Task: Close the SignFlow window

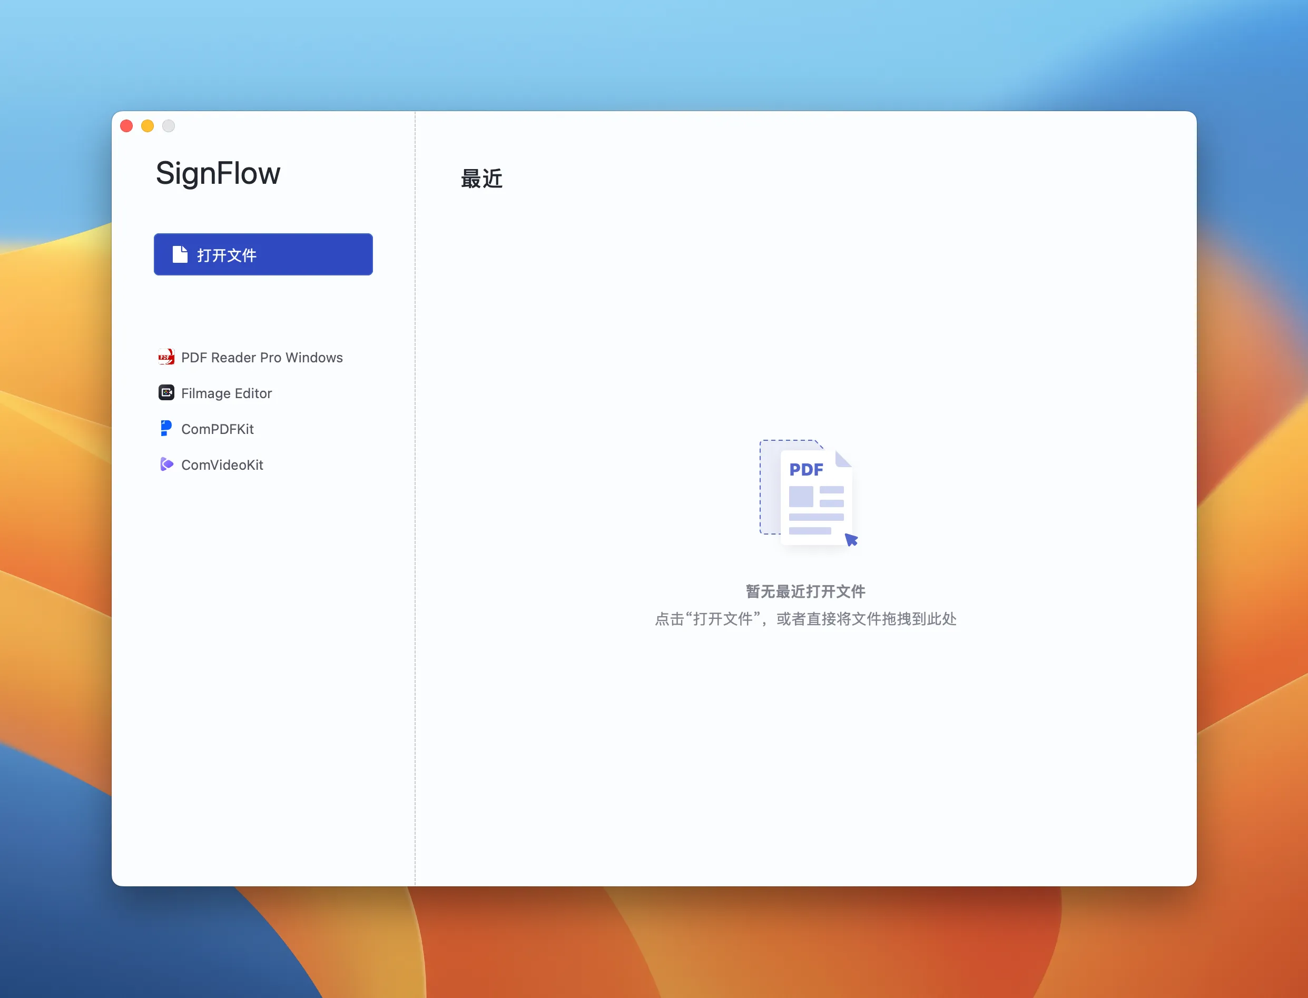Action: 126,126
